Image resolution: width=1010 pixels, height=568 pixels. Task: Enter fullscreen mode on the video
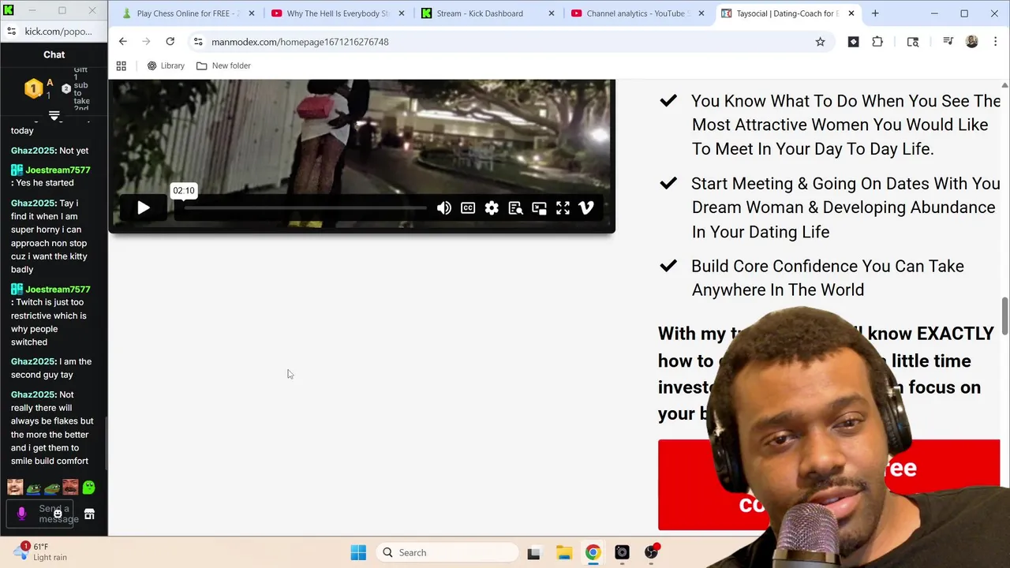[x=563, y=208]
